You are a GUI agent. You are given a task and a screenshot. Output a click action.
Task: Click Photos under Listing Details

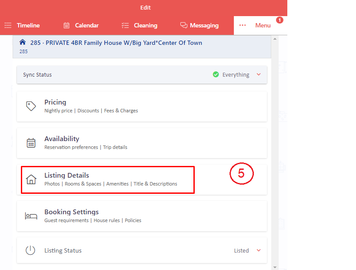(x=52, y=184)
